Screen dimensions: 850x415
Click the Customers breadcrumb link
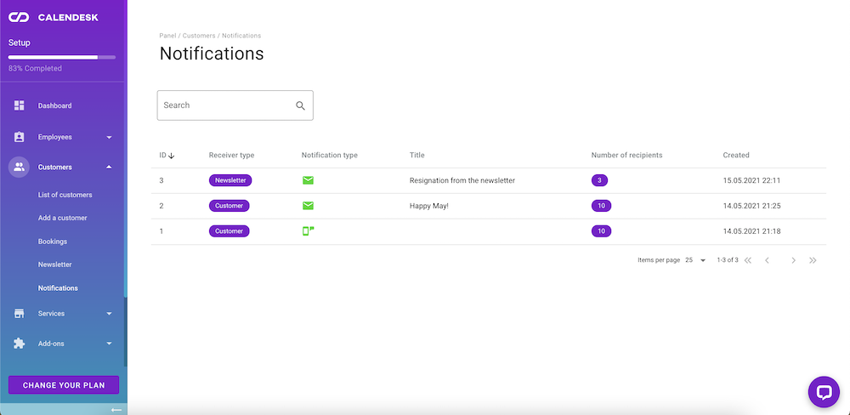coord(198,36)
